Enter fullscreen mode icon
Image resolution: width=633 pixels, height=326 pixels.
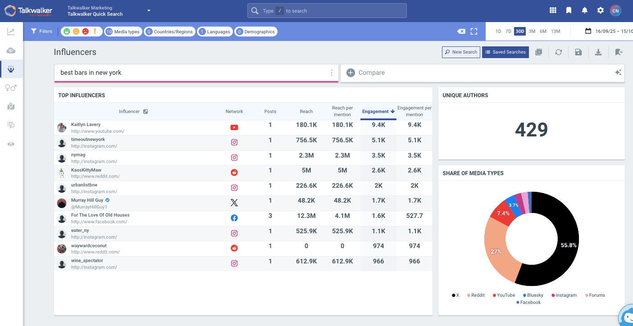(474, 32)
